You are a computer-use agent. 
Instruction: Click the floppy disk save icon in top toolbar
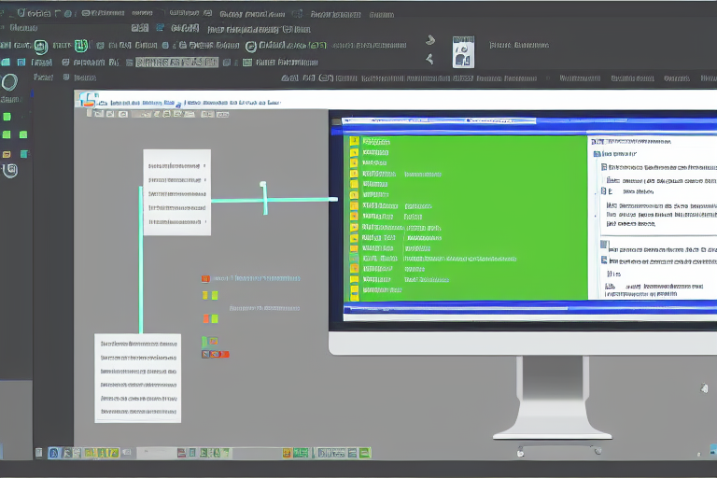pos(463,51)
